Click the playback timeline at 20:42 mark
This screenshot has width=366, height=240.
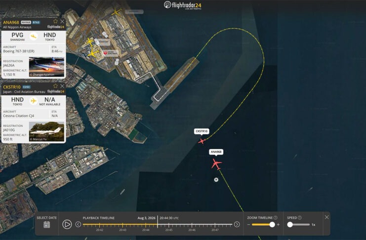pos(99,225)
